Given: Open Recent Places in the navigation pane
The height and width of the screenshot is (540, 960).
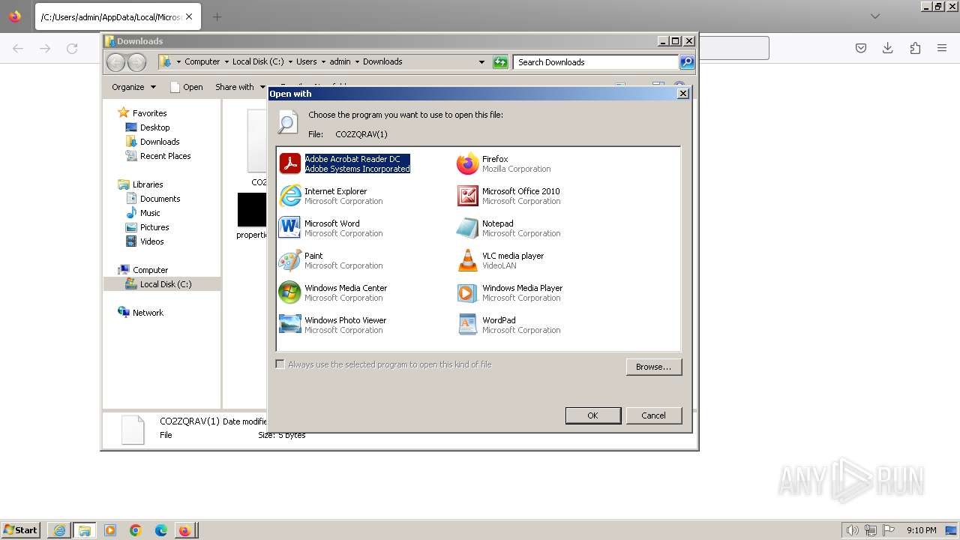Looking at the screenshot, I should click(x=165, y=156).
